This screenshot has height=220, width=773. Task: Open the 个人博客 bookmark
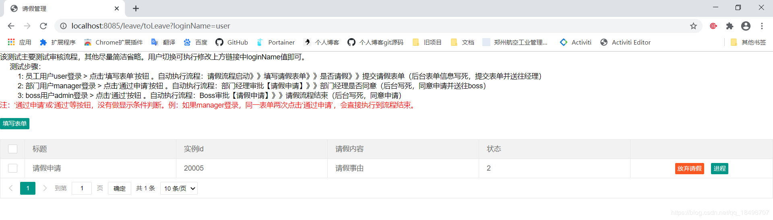tap(321, 42)
